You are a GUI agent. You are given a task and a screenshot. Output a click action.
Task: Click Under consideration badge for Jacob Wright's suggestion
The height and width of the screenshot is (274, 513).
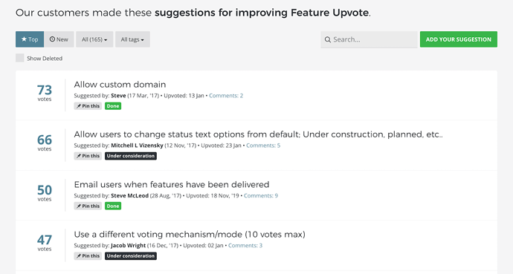131,256
